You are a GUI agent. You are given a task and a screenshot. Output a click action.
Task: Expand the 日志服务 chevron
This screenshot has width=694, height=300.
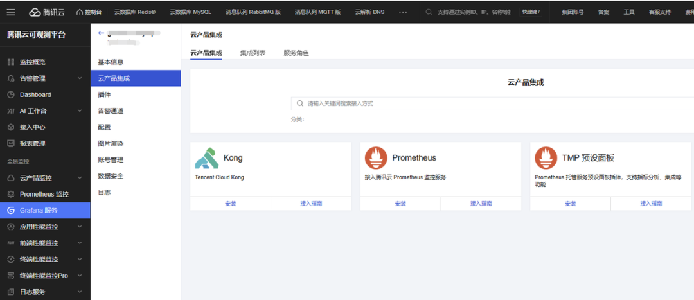80,292
